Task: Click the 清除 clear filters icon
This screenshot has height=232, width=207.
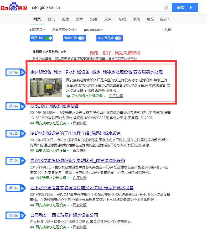Action: pos(163,30)
